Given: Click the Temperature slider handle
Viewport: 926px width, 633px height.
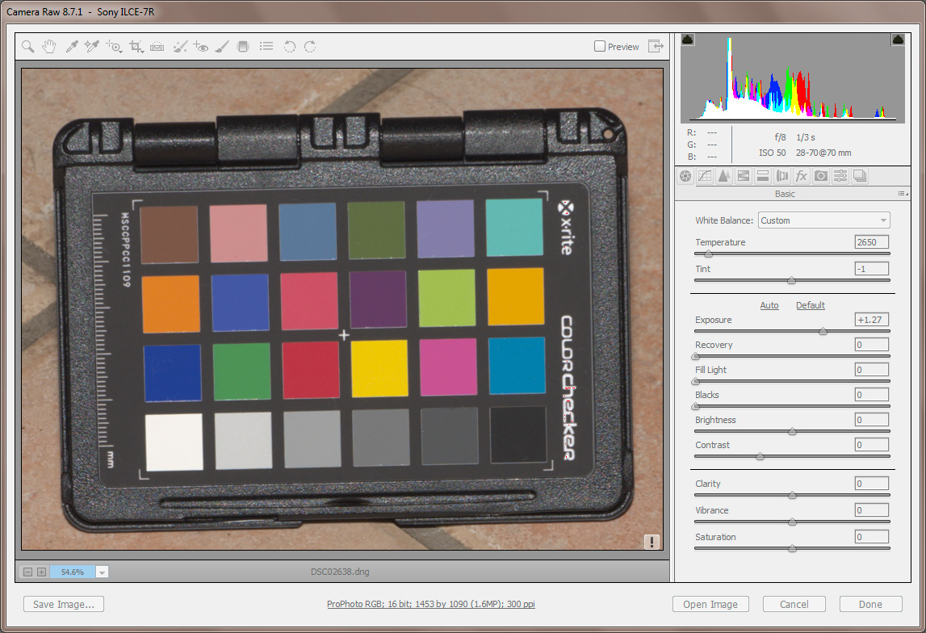Looking at the screenshot, I should [708, 254].
